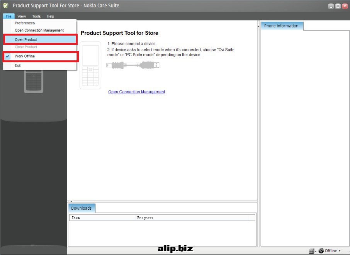Maximize the Nokia Care Suite window

click(x=338, y=6)
